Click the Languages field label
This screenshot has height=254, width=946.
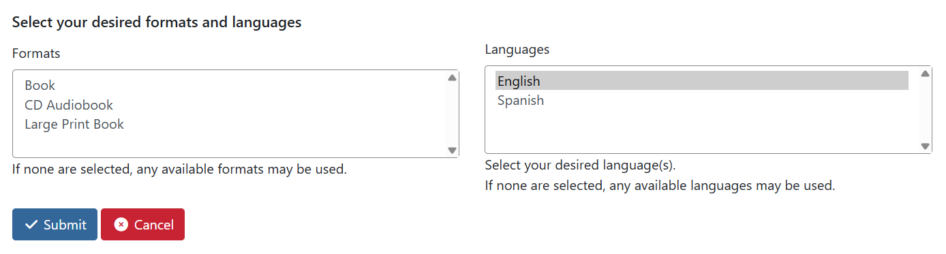[517, 50]
